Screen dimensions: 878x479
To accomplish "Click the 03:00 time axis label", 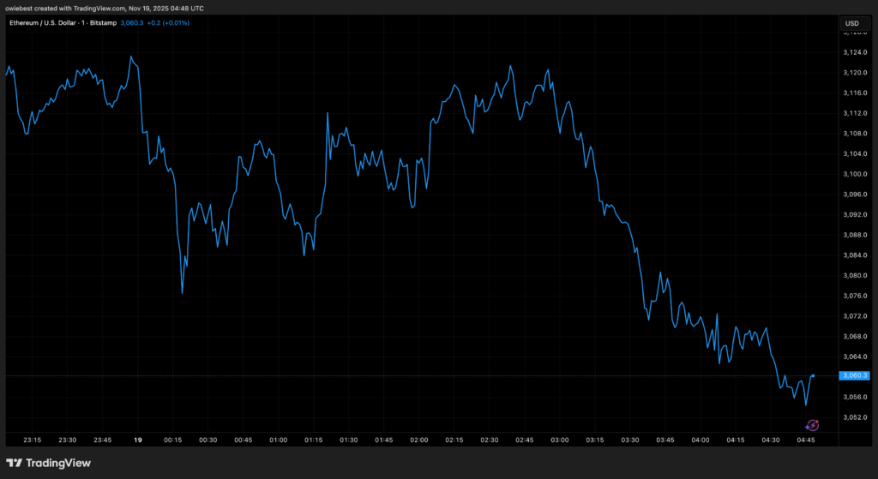I will pyautogui.click(x=559, y=440).
